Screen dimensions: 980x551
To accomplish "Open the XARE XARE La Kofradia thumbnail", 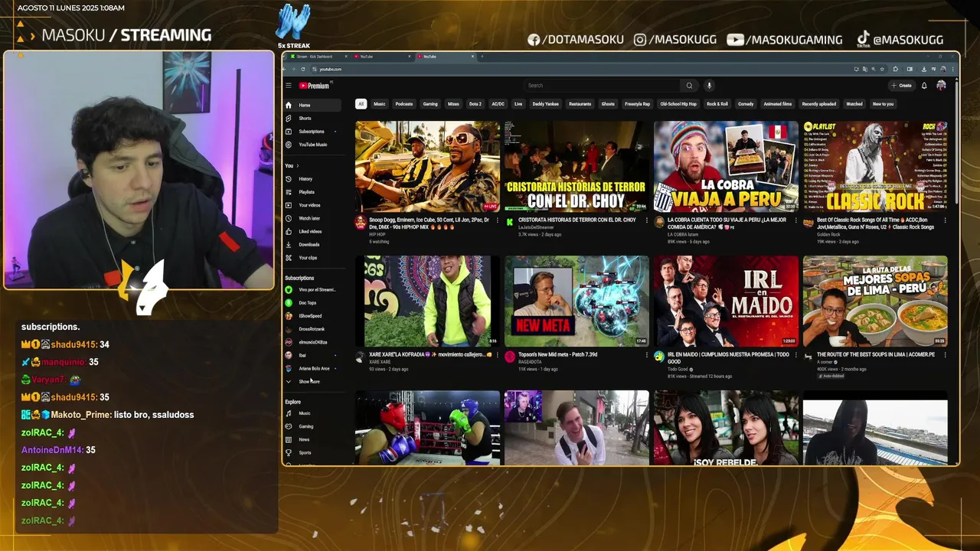I will pos(427,301).
